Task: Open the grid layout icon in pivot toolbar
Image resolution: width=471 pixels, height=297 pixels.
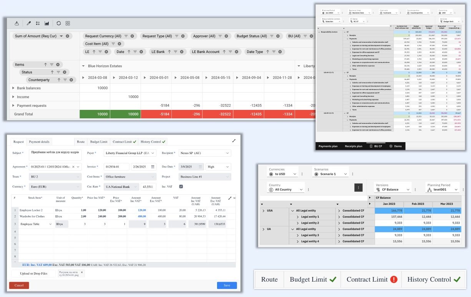Action: coord(68,23)
